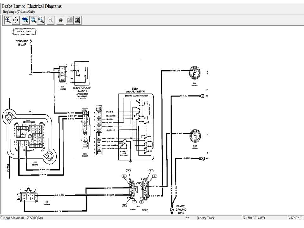This screenshot has height=228, width=304.
Task: Click the Stoplamps (Chassis Cab) subtitle
Action: point(18,12)
